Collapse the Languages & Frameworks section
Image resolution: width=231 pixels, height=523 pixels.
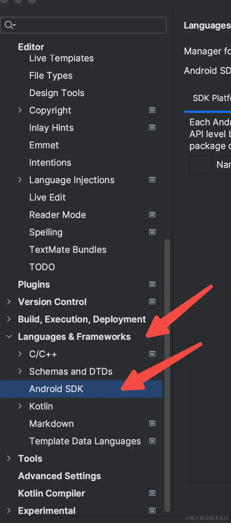9,337
